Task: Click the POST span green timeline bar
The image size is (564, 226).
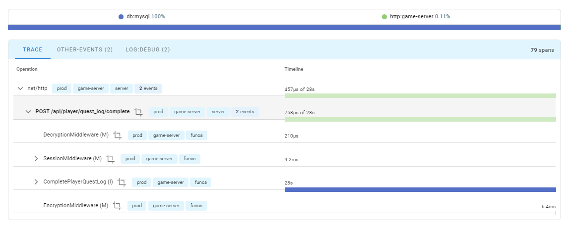Action: coord(420,120)
